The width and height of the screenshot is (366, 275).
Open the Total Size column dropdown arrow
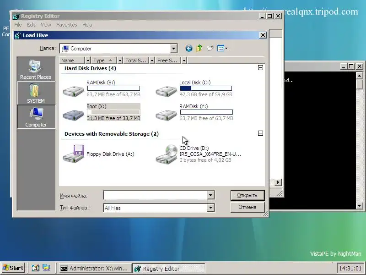click(x=152, y=60)
